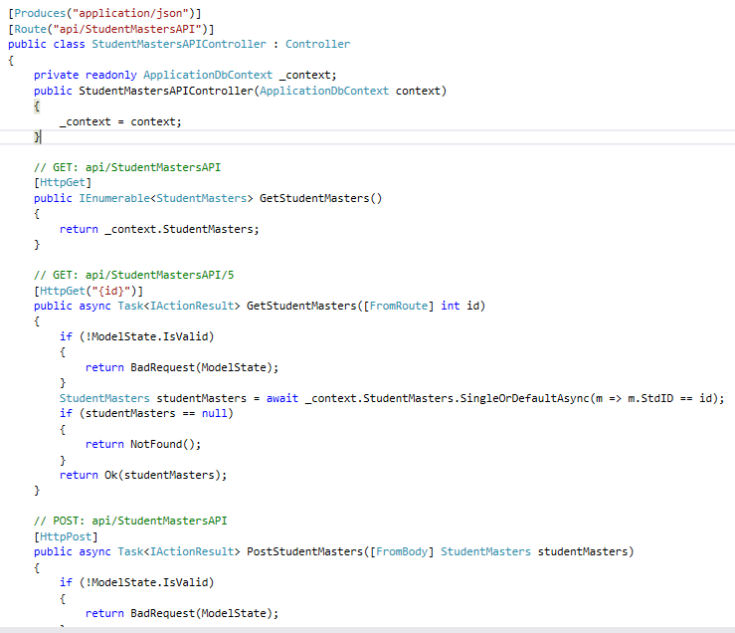
Task: Click the plain [HttpGet] attribute
Action: tap(63, 182)
